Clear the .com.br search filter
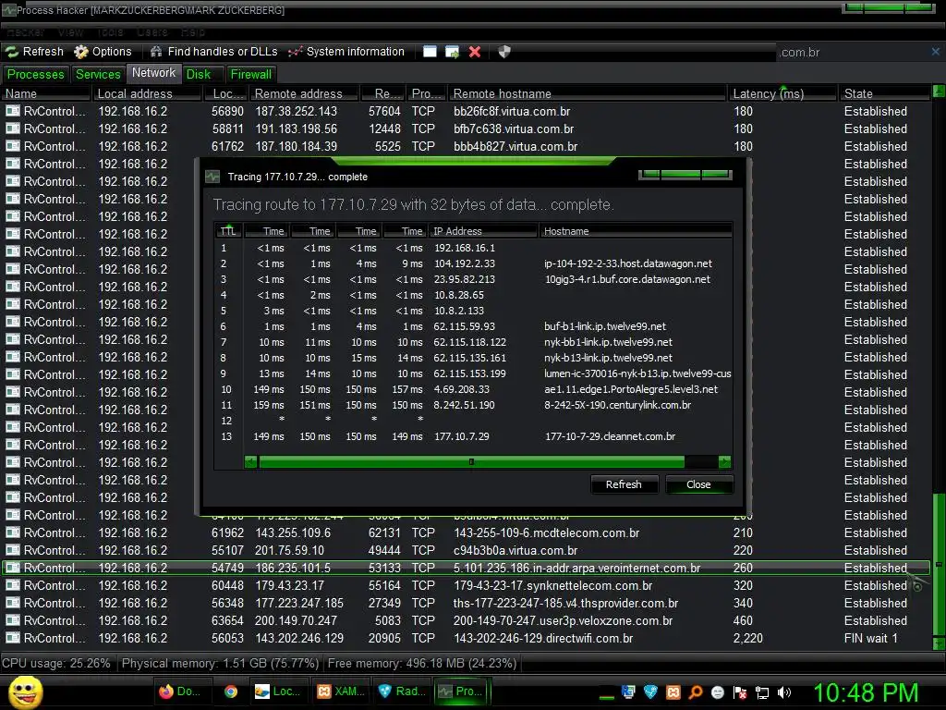946x710 pixels. point(936,52)
